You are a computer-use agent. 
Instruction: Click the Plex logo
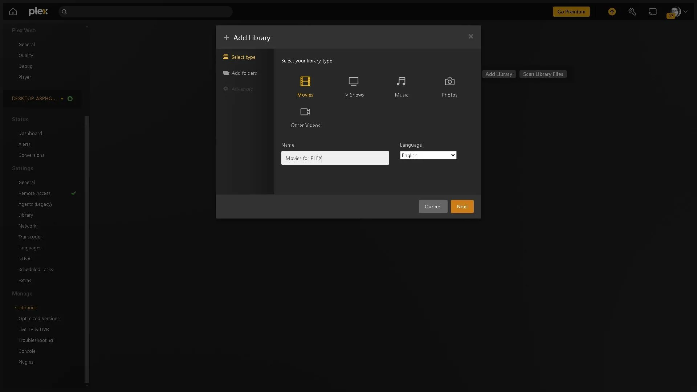point(38,12)
